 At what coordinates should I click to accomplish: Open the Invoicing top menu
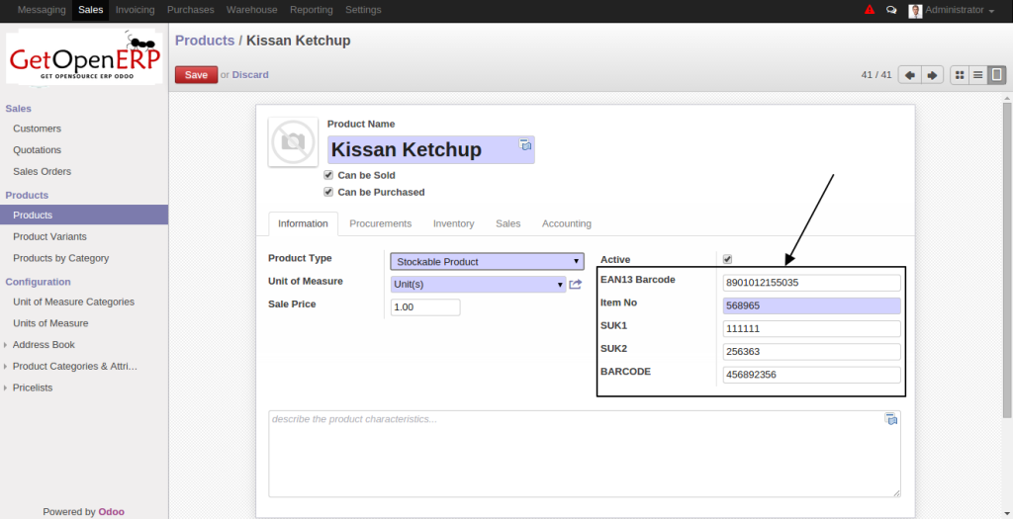click(135, 10)
